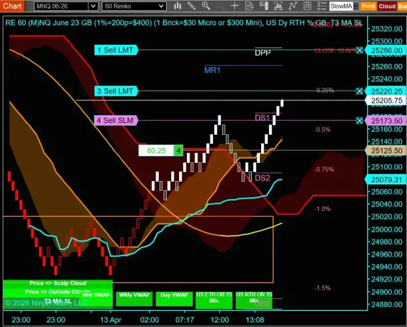Screen dimensions: 407x327
Task: Click the current price 25205.75 marker
Action: click(386, 100)
